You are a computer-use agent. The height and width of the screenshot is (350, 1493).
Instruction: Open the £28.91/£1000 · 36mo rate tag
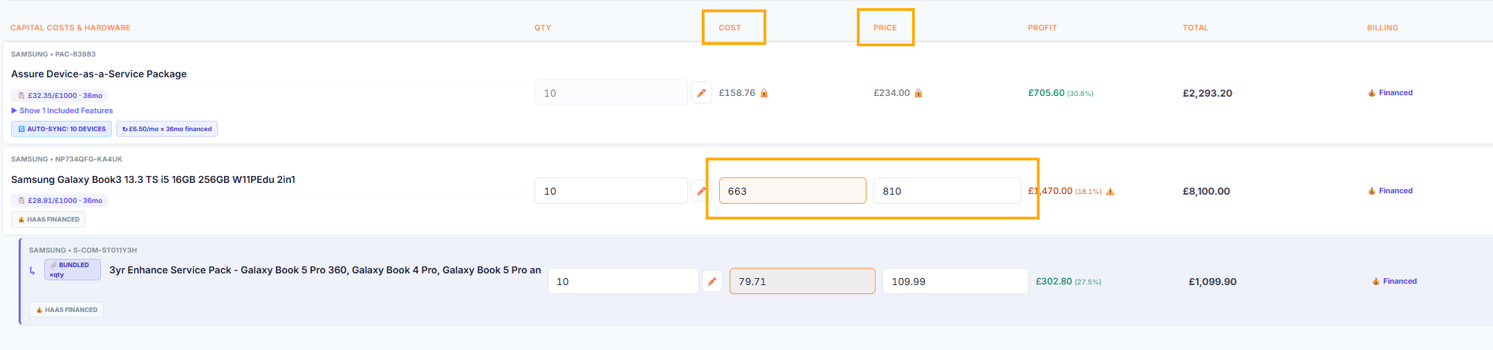60,200
